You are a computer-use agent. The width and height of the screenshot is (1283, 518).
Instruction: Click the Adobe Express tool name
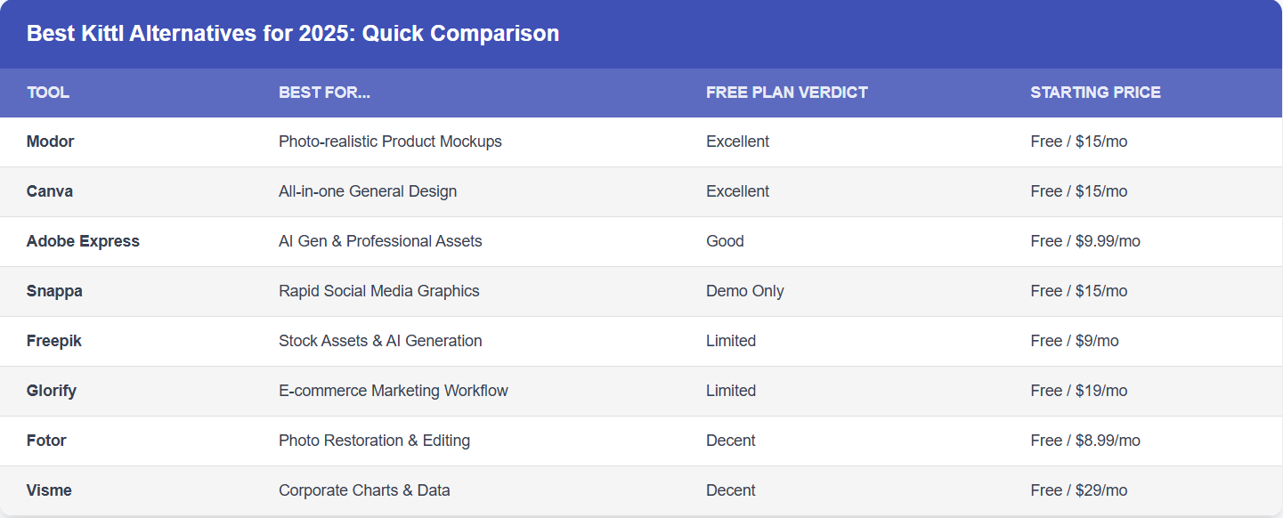click(83, 241)
